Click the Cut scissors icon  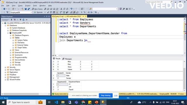pos(61,9)
